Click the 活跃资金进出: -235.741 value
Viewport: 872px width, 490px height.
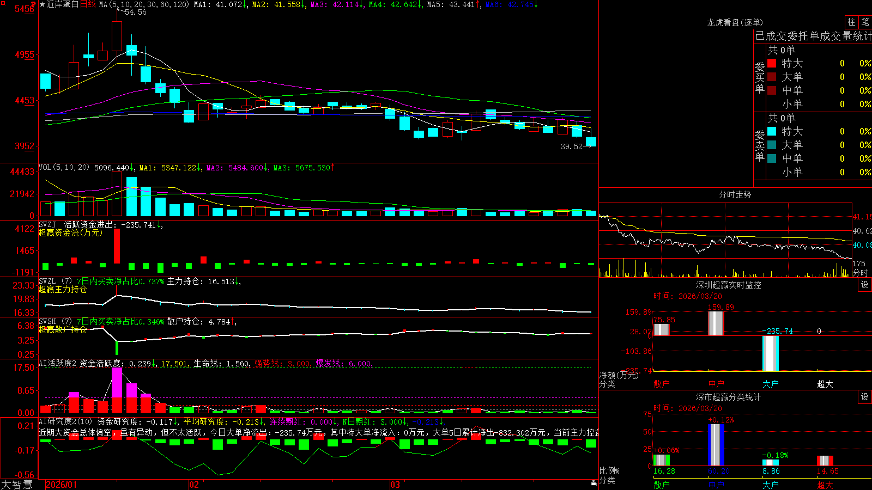(x=113, y=224)
